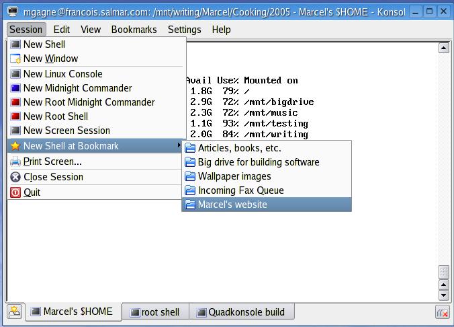This screenshot has width=454, height=327.
Task: Click the close tab icon at bottom right
Action: point(443,312)
